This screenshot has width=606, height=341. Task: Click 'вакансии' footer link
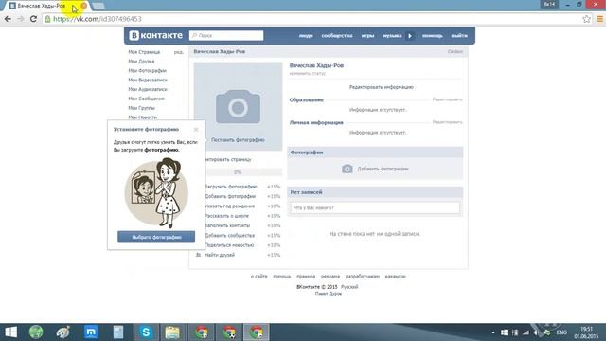395,276
